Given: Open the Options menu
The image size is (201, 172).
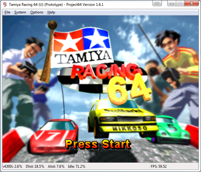Looking at the screenshot, I should pyautogui.click(x=37, y=12).
